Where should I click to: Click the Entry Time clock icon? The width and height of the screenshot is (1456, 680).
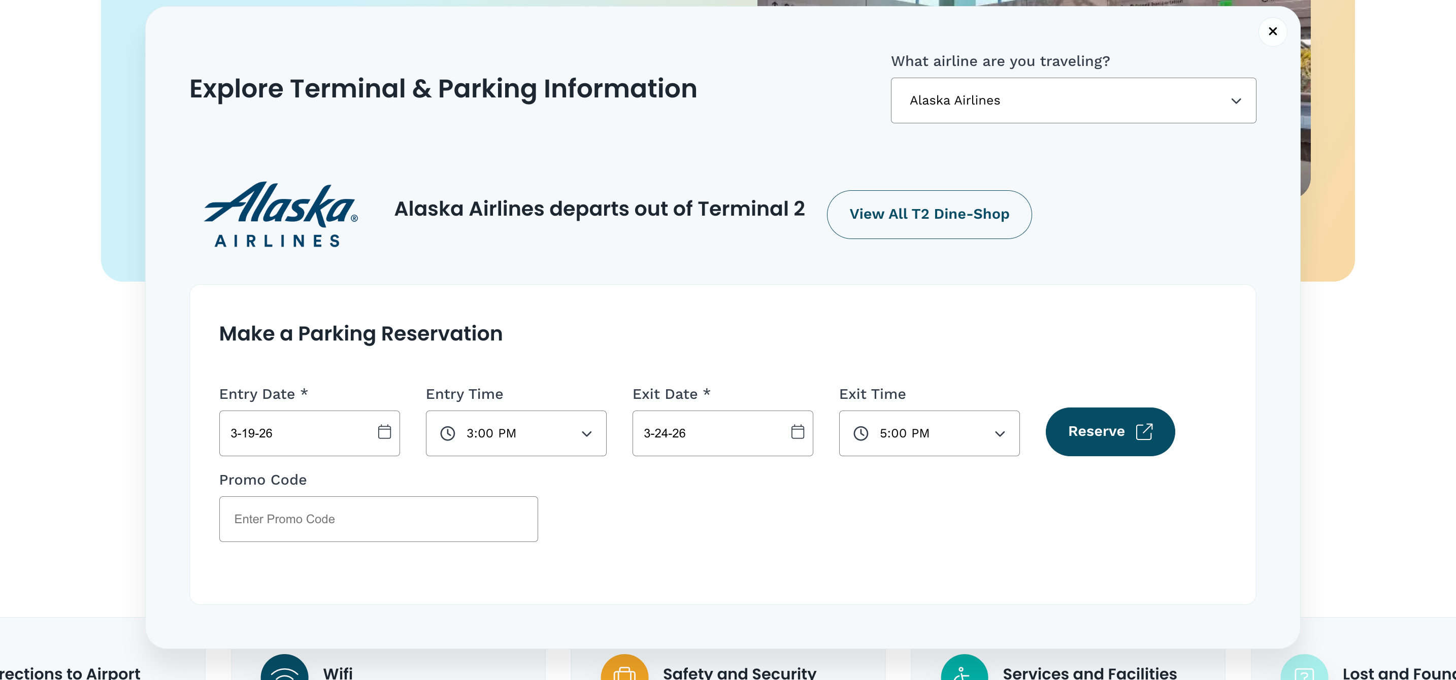coord(447,433)
